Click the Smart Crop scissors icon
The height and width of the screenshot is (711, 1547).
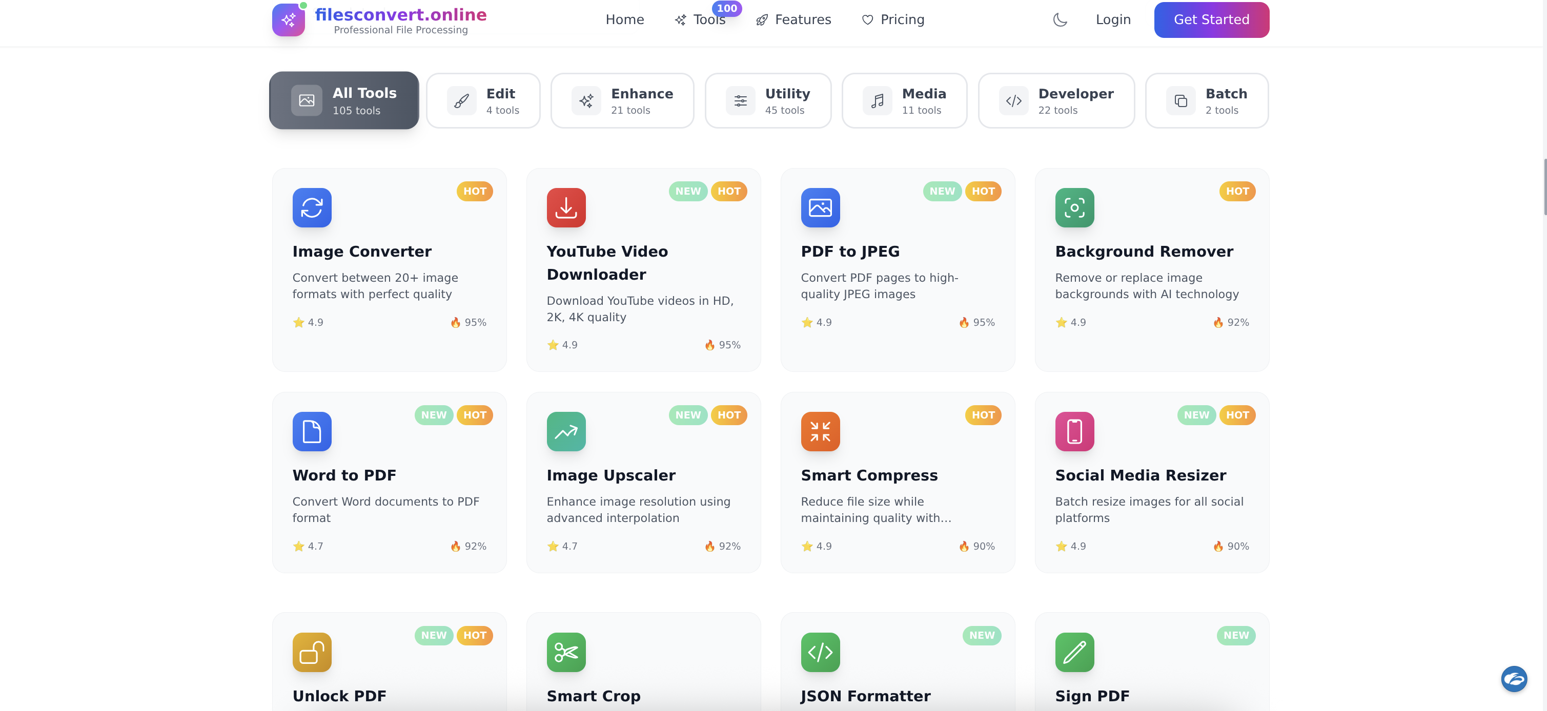pyautogui.click(x=566, y=652)
